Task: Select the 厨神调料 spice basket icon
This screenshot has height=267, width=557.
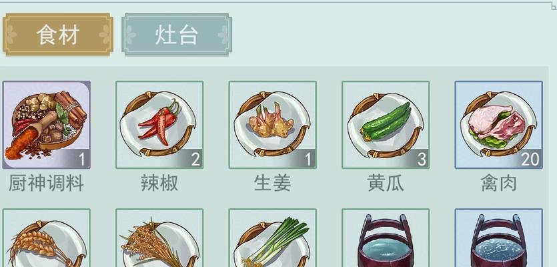Action: point(46,125)
